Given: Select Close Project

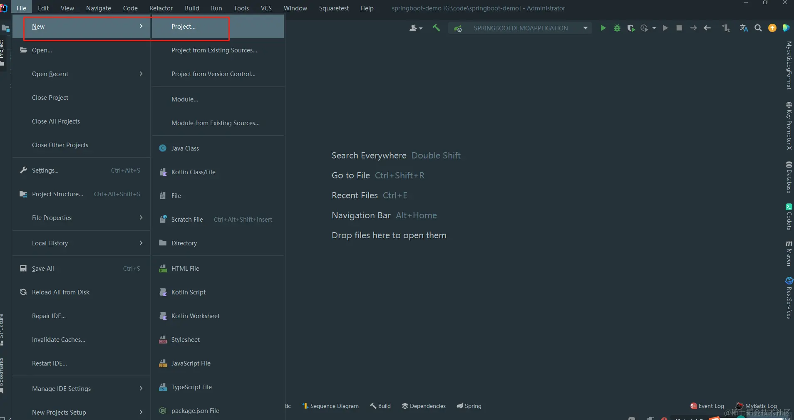Looking at the screenshot, I should 81,98.
